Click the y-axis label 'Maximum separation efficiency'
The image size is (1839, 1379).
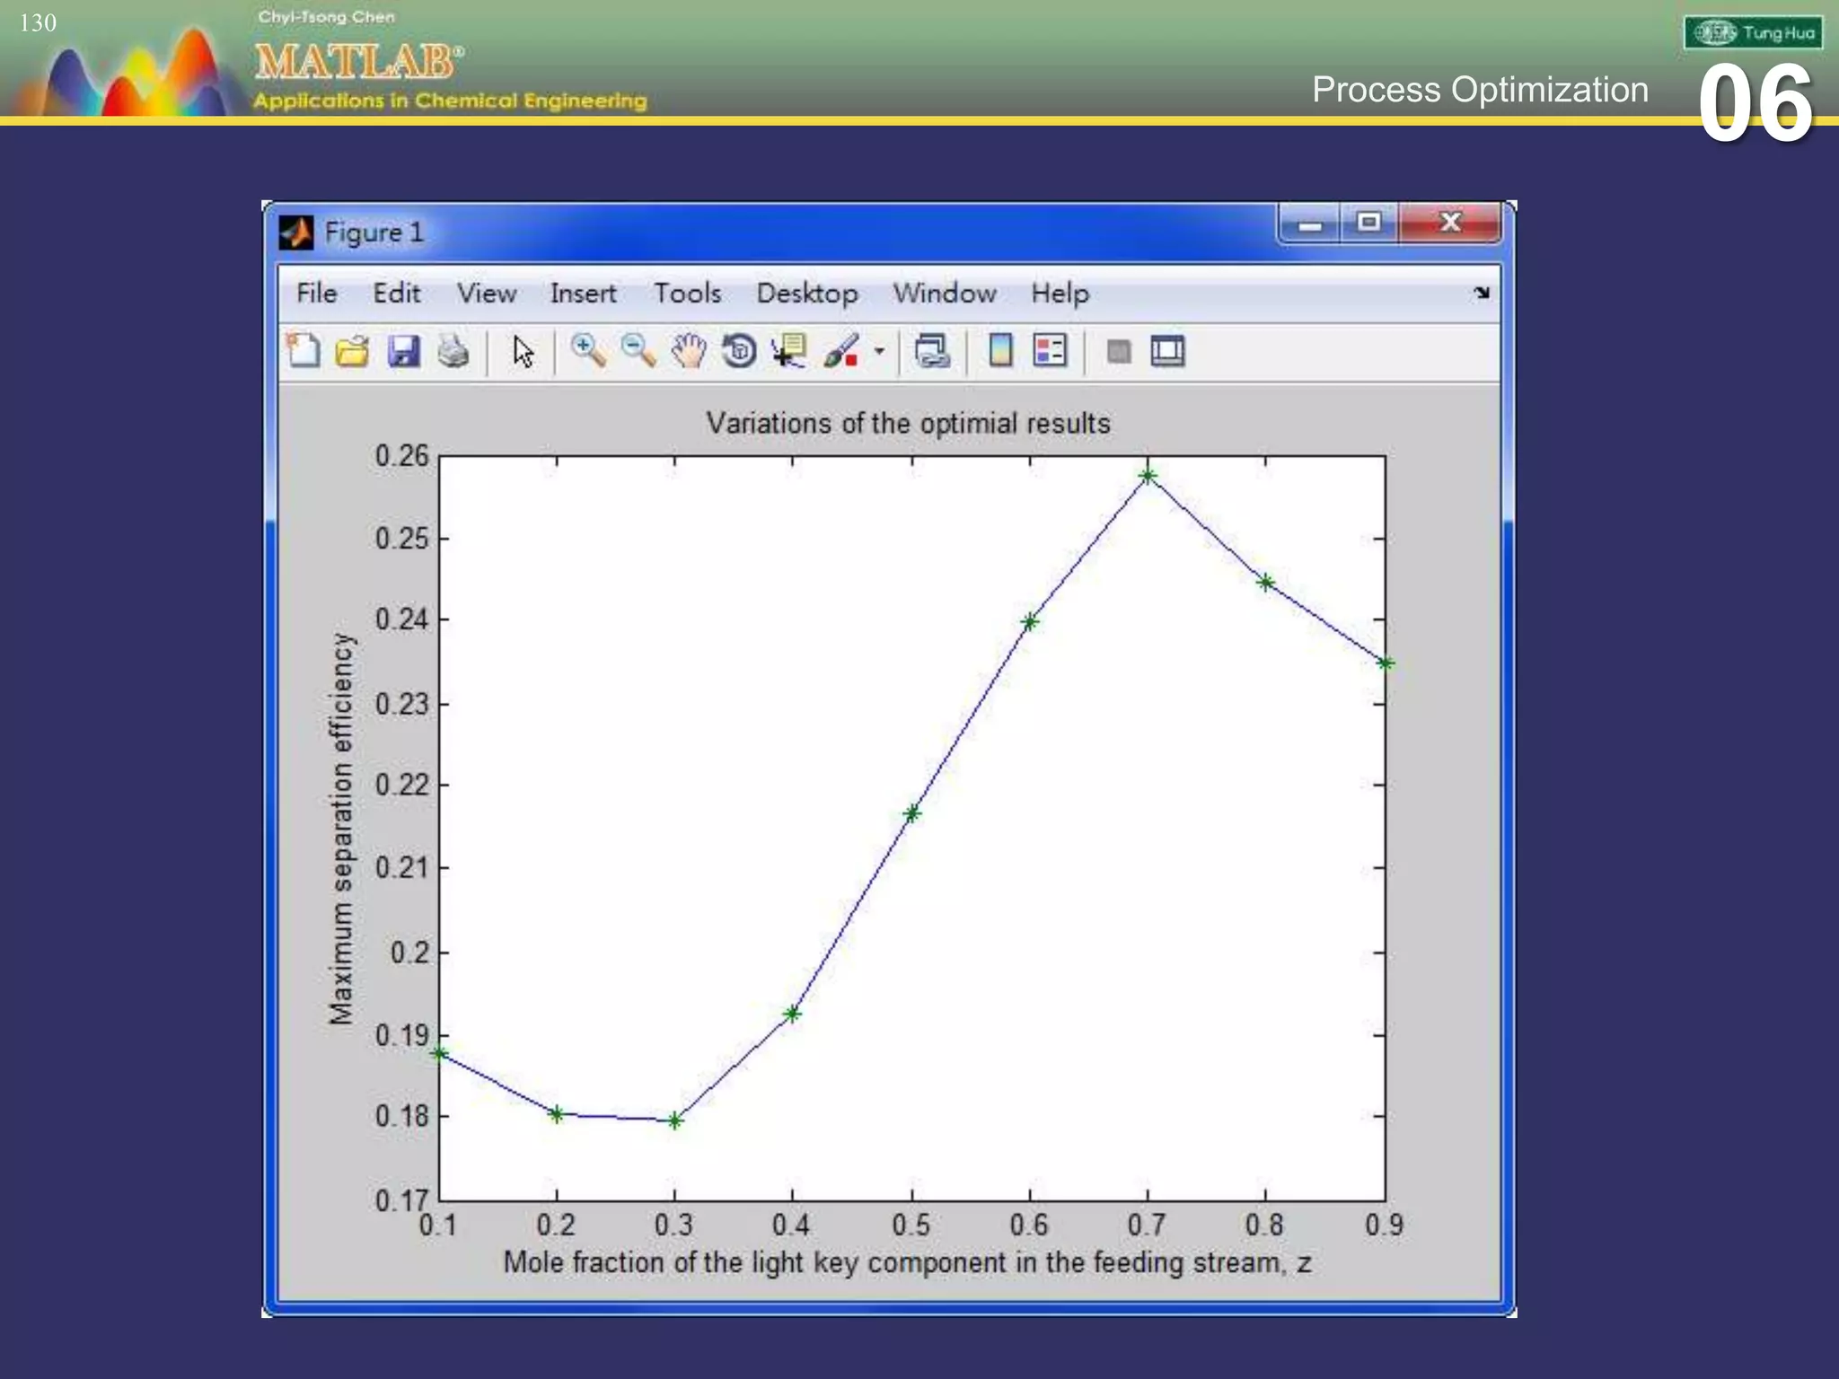(341, 829)
